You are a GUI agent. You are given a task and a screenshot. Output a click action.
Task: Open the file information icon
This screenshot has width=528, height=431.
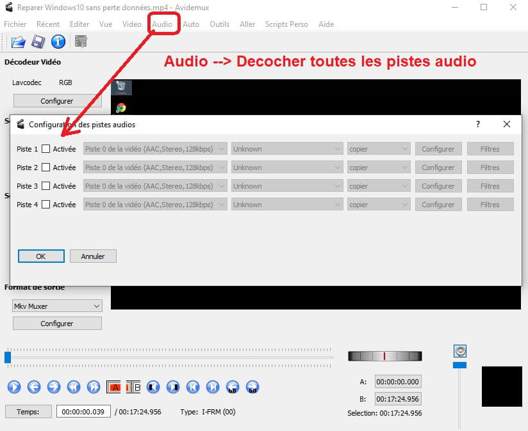click(x=58, y=42)
